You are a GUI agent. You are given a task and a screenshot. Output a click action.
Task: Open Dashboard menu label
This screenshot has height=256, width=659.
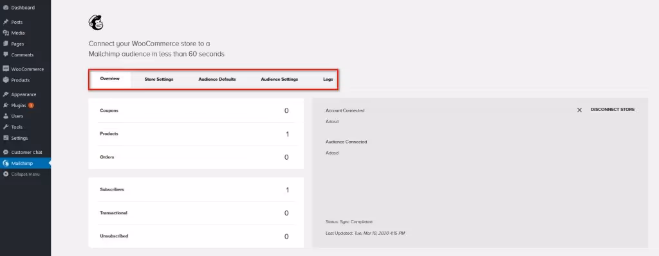coord(23,8)
